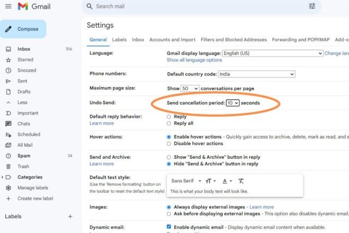Select Disable hover actions
The width and height of the screenshot is (349, 233).
pyautogui.click(x=169, y=144)
